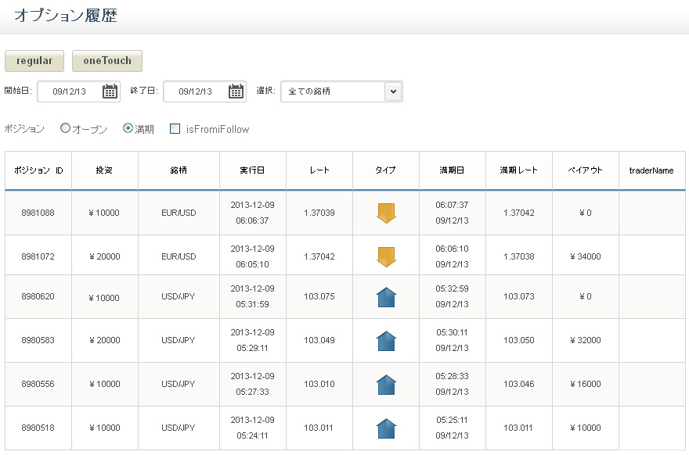Screen dimensions: 689x455
Task: Sort by traderName column header
Action: 651,170
